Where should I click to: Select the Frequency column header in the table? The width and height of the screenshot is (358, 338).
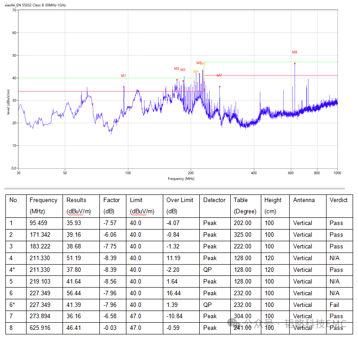(x=43, y=200)
